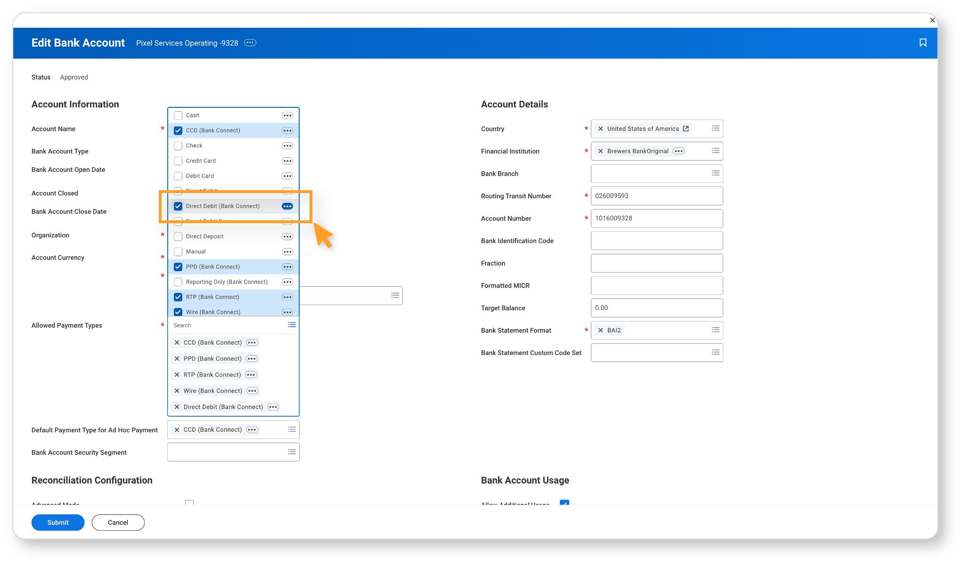Remove the Wire (Bank Connect) selected chip
Image resolution: width=964 pixels, height=565 pixels.
[177, 391]
